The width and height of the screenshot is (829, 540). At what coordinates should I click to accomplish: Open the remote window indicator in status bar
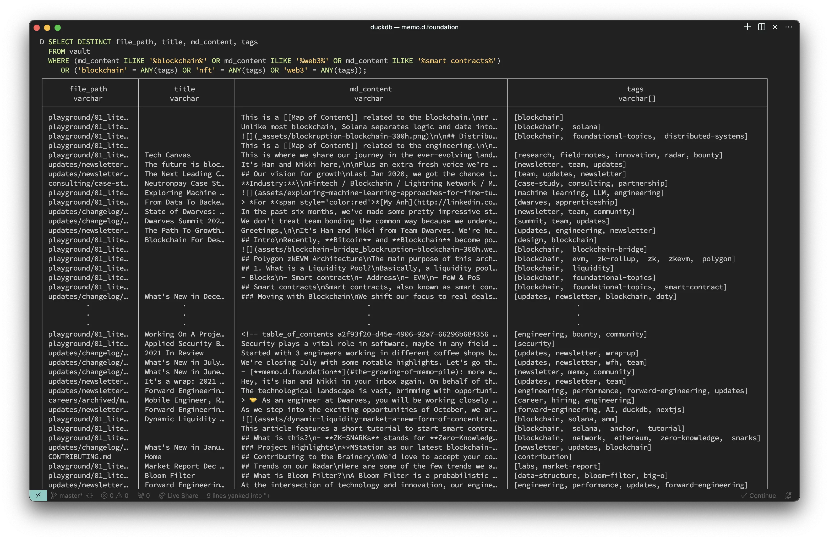pyautogui.click(x=38, y=495)
